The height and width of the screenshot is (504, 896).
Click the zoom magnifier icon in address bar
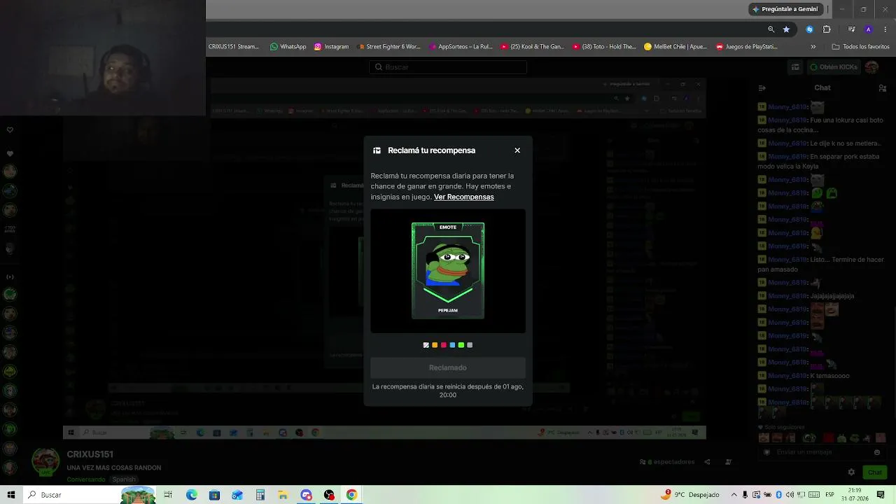click(771, 29)
